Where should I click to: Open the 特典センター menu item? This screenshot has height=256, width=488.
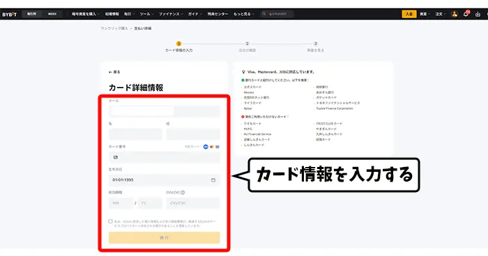click(x=218, y=14)
